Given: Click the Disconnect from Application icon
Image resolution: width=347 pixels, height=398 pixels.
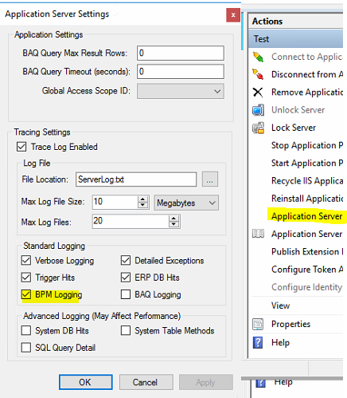Looking at the screenshot, I should pyautogui.click(x=258, y=74).
